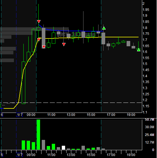This screenshot has width=157, height=158.
Task: Click the 2 label at the top of the price scale
Action: tap(144, 4)
